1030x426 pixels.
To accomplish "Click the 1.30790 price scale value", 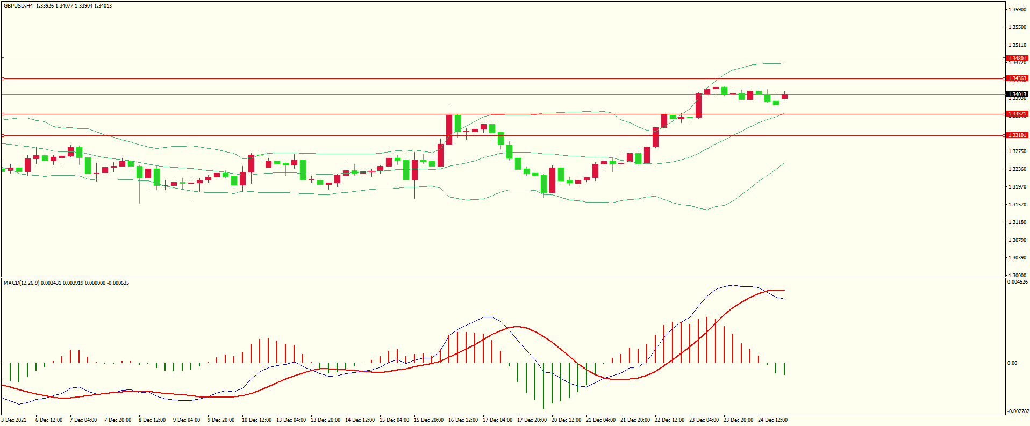I will tap(1018, 240).
